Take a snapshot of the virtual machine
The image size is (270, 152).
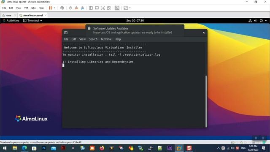coord(70,8)
